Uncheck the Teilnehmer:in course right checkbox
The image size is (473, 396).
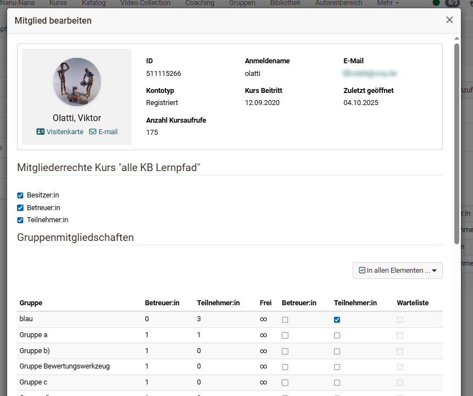tap(20, 220)
